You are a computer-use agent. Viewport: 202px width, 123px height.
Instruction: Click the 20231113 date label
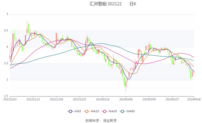click(33, 99)
